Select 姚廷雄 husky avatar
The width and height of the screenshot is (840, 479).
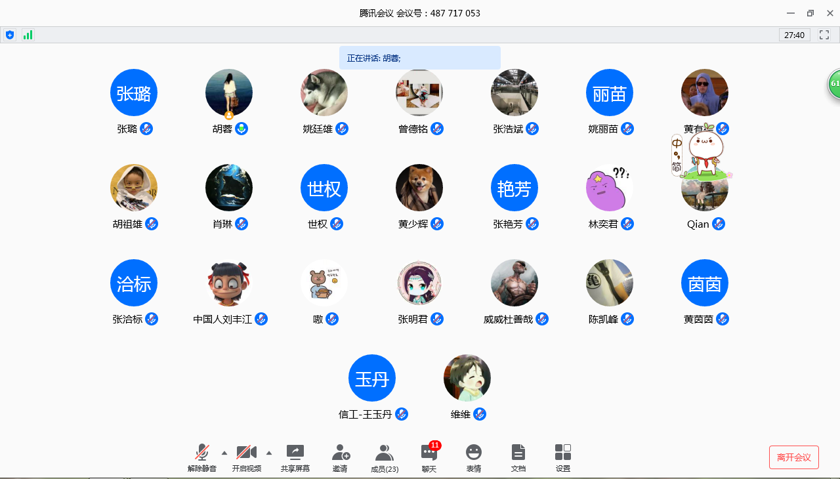324,93
